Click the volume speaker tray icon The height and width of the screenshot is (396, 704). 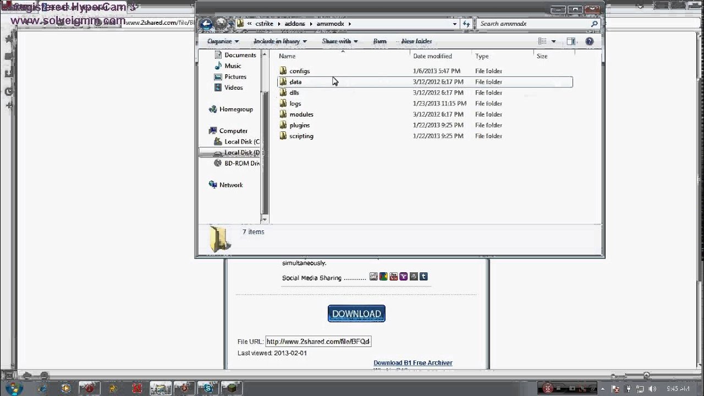tap(652, 389)
